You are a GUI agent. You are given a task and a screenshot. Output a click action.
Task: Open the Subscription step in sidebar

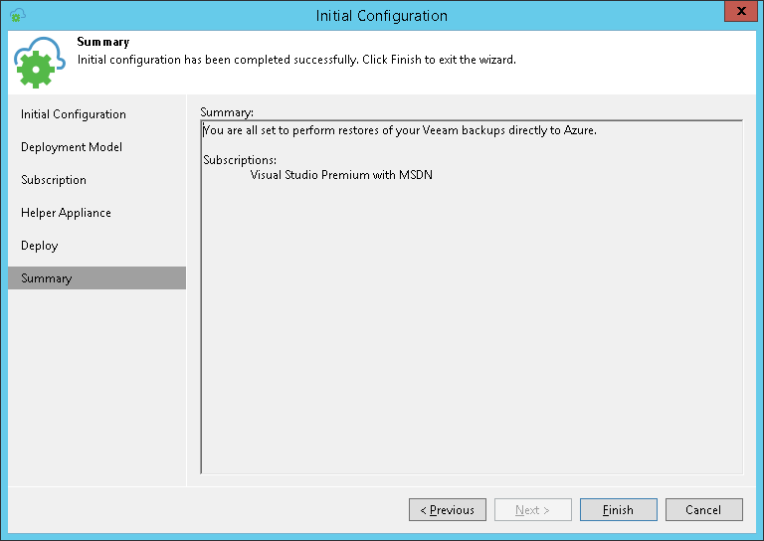[x=54, y=180]
